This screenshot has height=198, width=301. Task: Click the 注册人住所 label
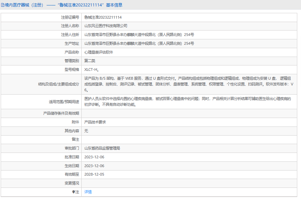click(x=70, y=35)
